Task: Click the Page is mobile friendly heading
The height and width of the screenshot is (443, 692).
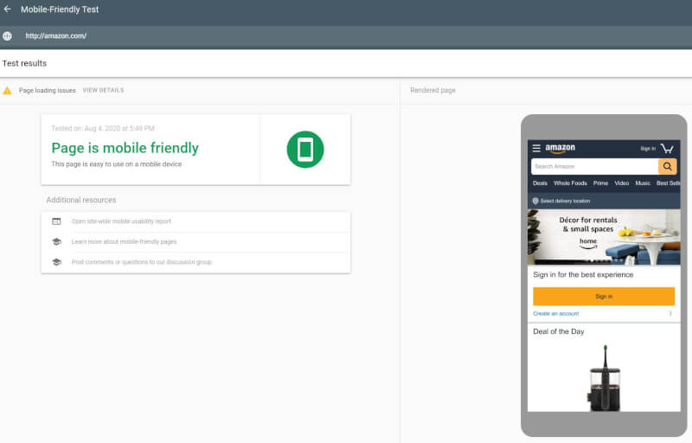Action: tap(125, 148)
